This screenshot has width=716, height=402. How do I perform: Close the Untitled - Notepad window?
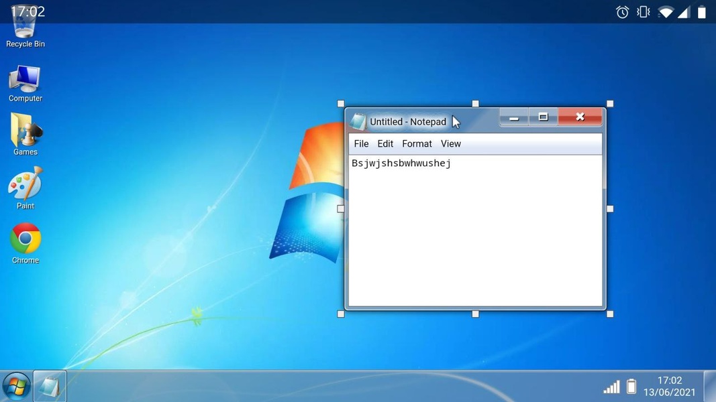[580, 117]
